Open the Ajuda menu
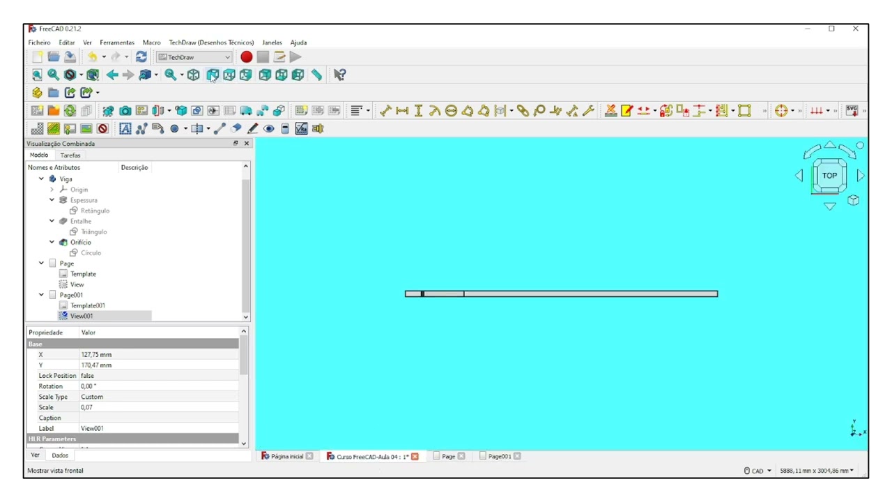 (x=298, y=43)
